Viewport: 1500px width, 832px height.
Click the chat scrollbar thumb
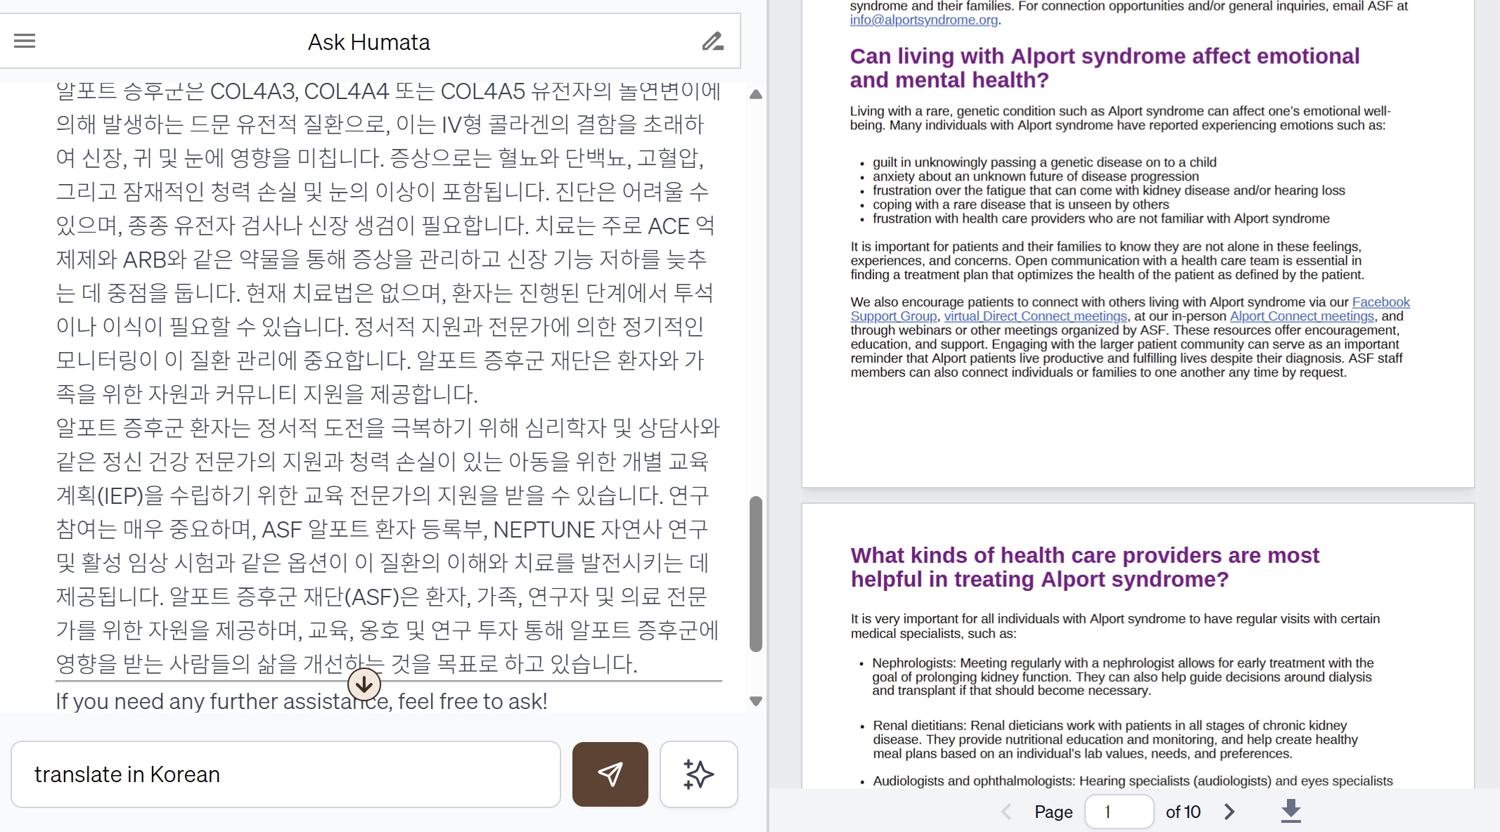756,574
